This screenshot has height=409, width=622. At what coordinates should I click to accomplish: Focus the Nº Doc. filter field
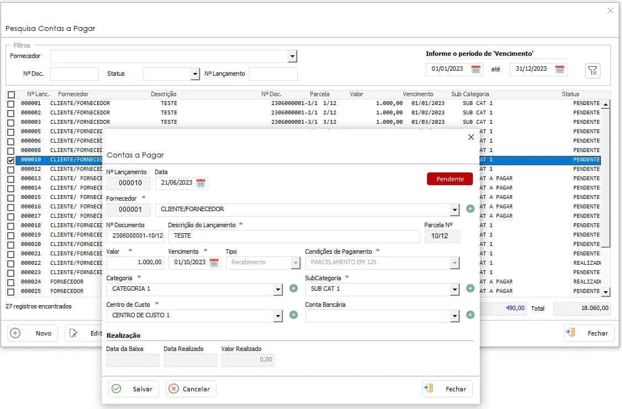pos(75,74)
